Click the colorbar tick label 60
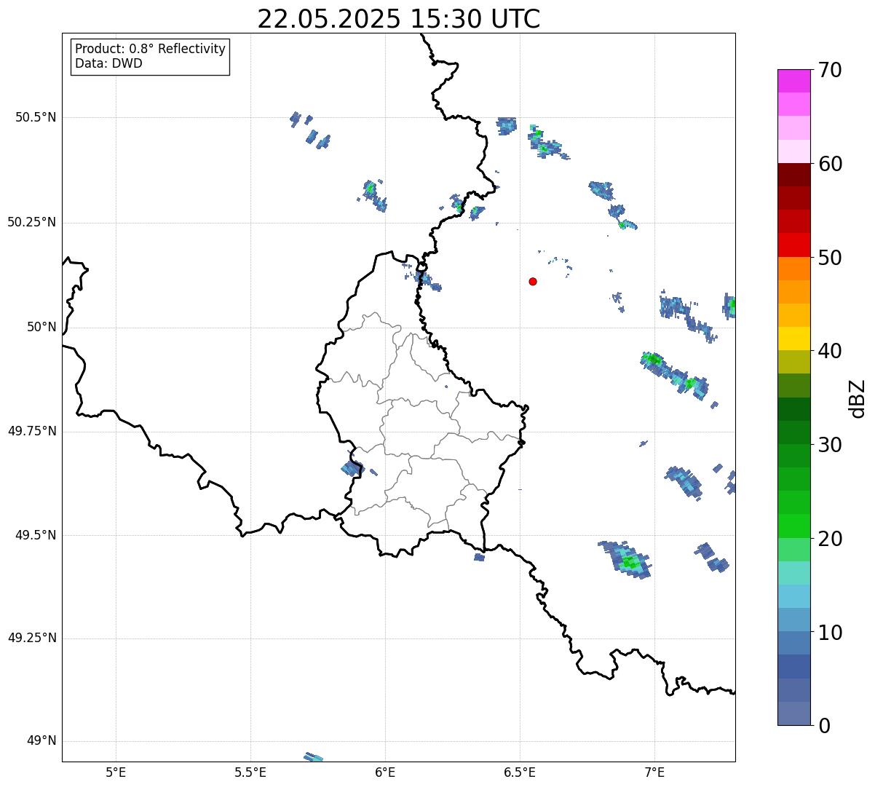The width and height of the screenshot is (875, 787). (x=830, y=164)
